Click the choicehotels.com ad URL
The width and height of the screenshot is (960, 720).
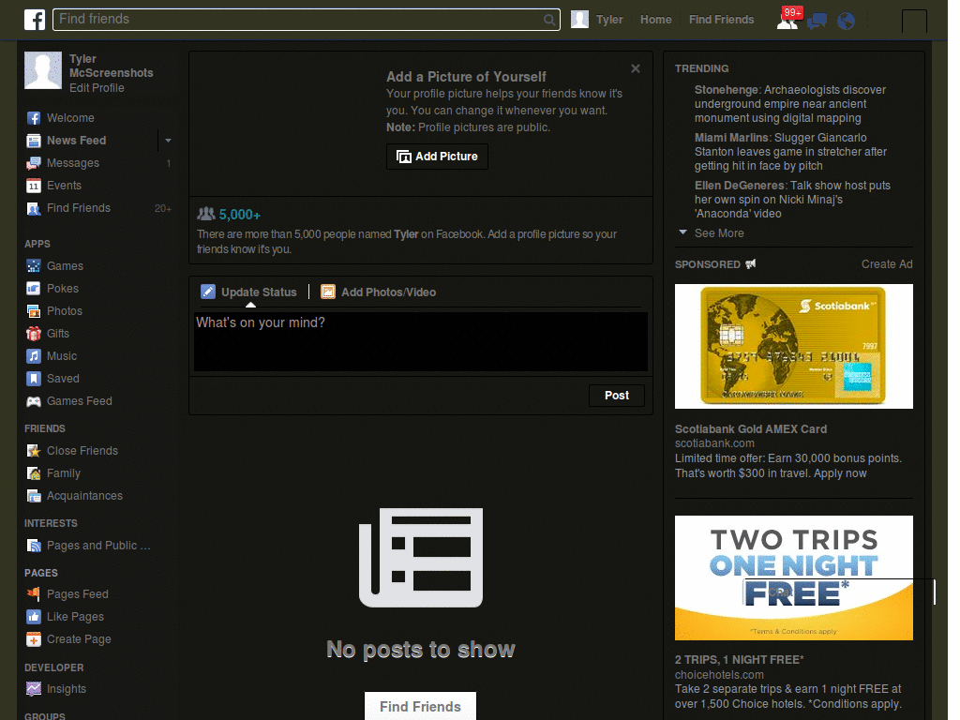pyautogui.click(x=719, y=675)
